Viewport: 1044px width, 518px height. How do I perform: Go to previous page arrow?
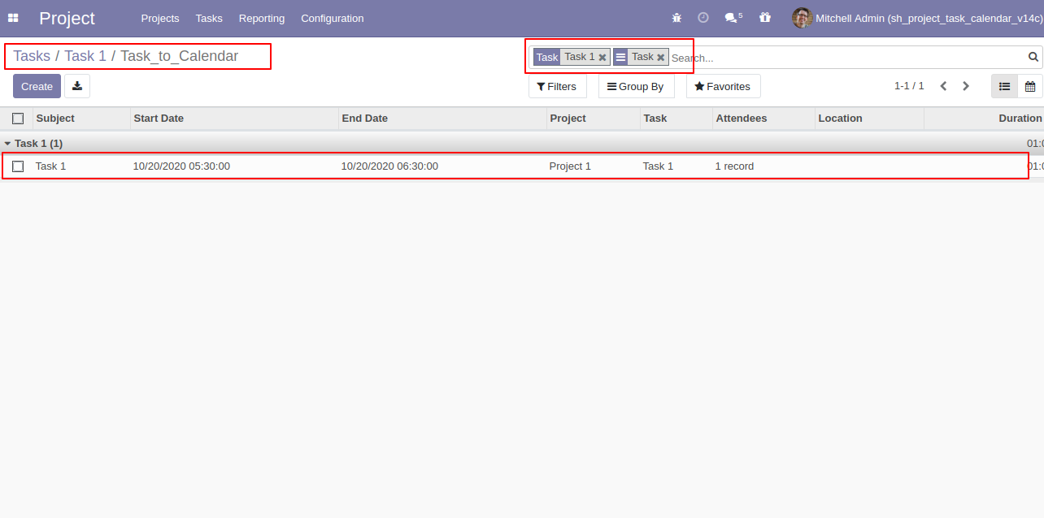pyautogui.click(x=943, y=86)
